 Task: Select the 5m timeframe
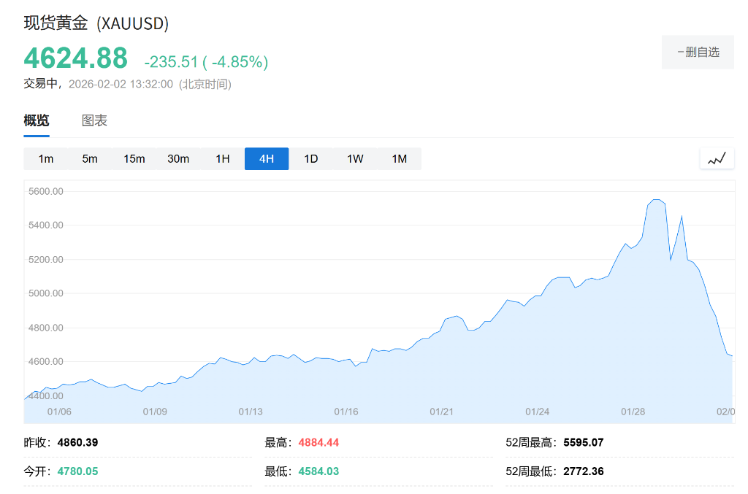(90, 158)
